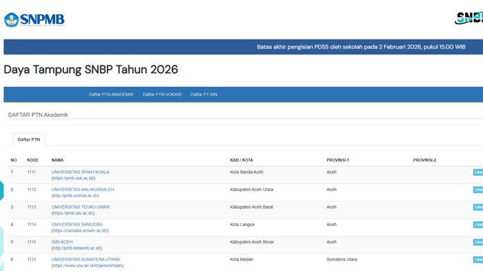The height and width of the screenshot is (271, 483).
Task: Click the KAB / KOTA column header
Action: 241,160
